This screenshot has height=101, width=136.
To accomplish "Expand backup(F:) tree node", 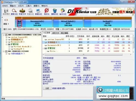I will point(9,49).
